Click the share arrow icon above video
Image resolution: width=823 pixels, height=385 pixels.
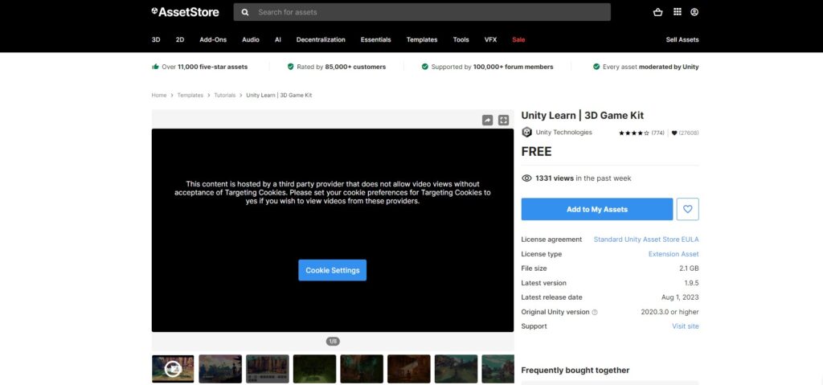[487, 121]
